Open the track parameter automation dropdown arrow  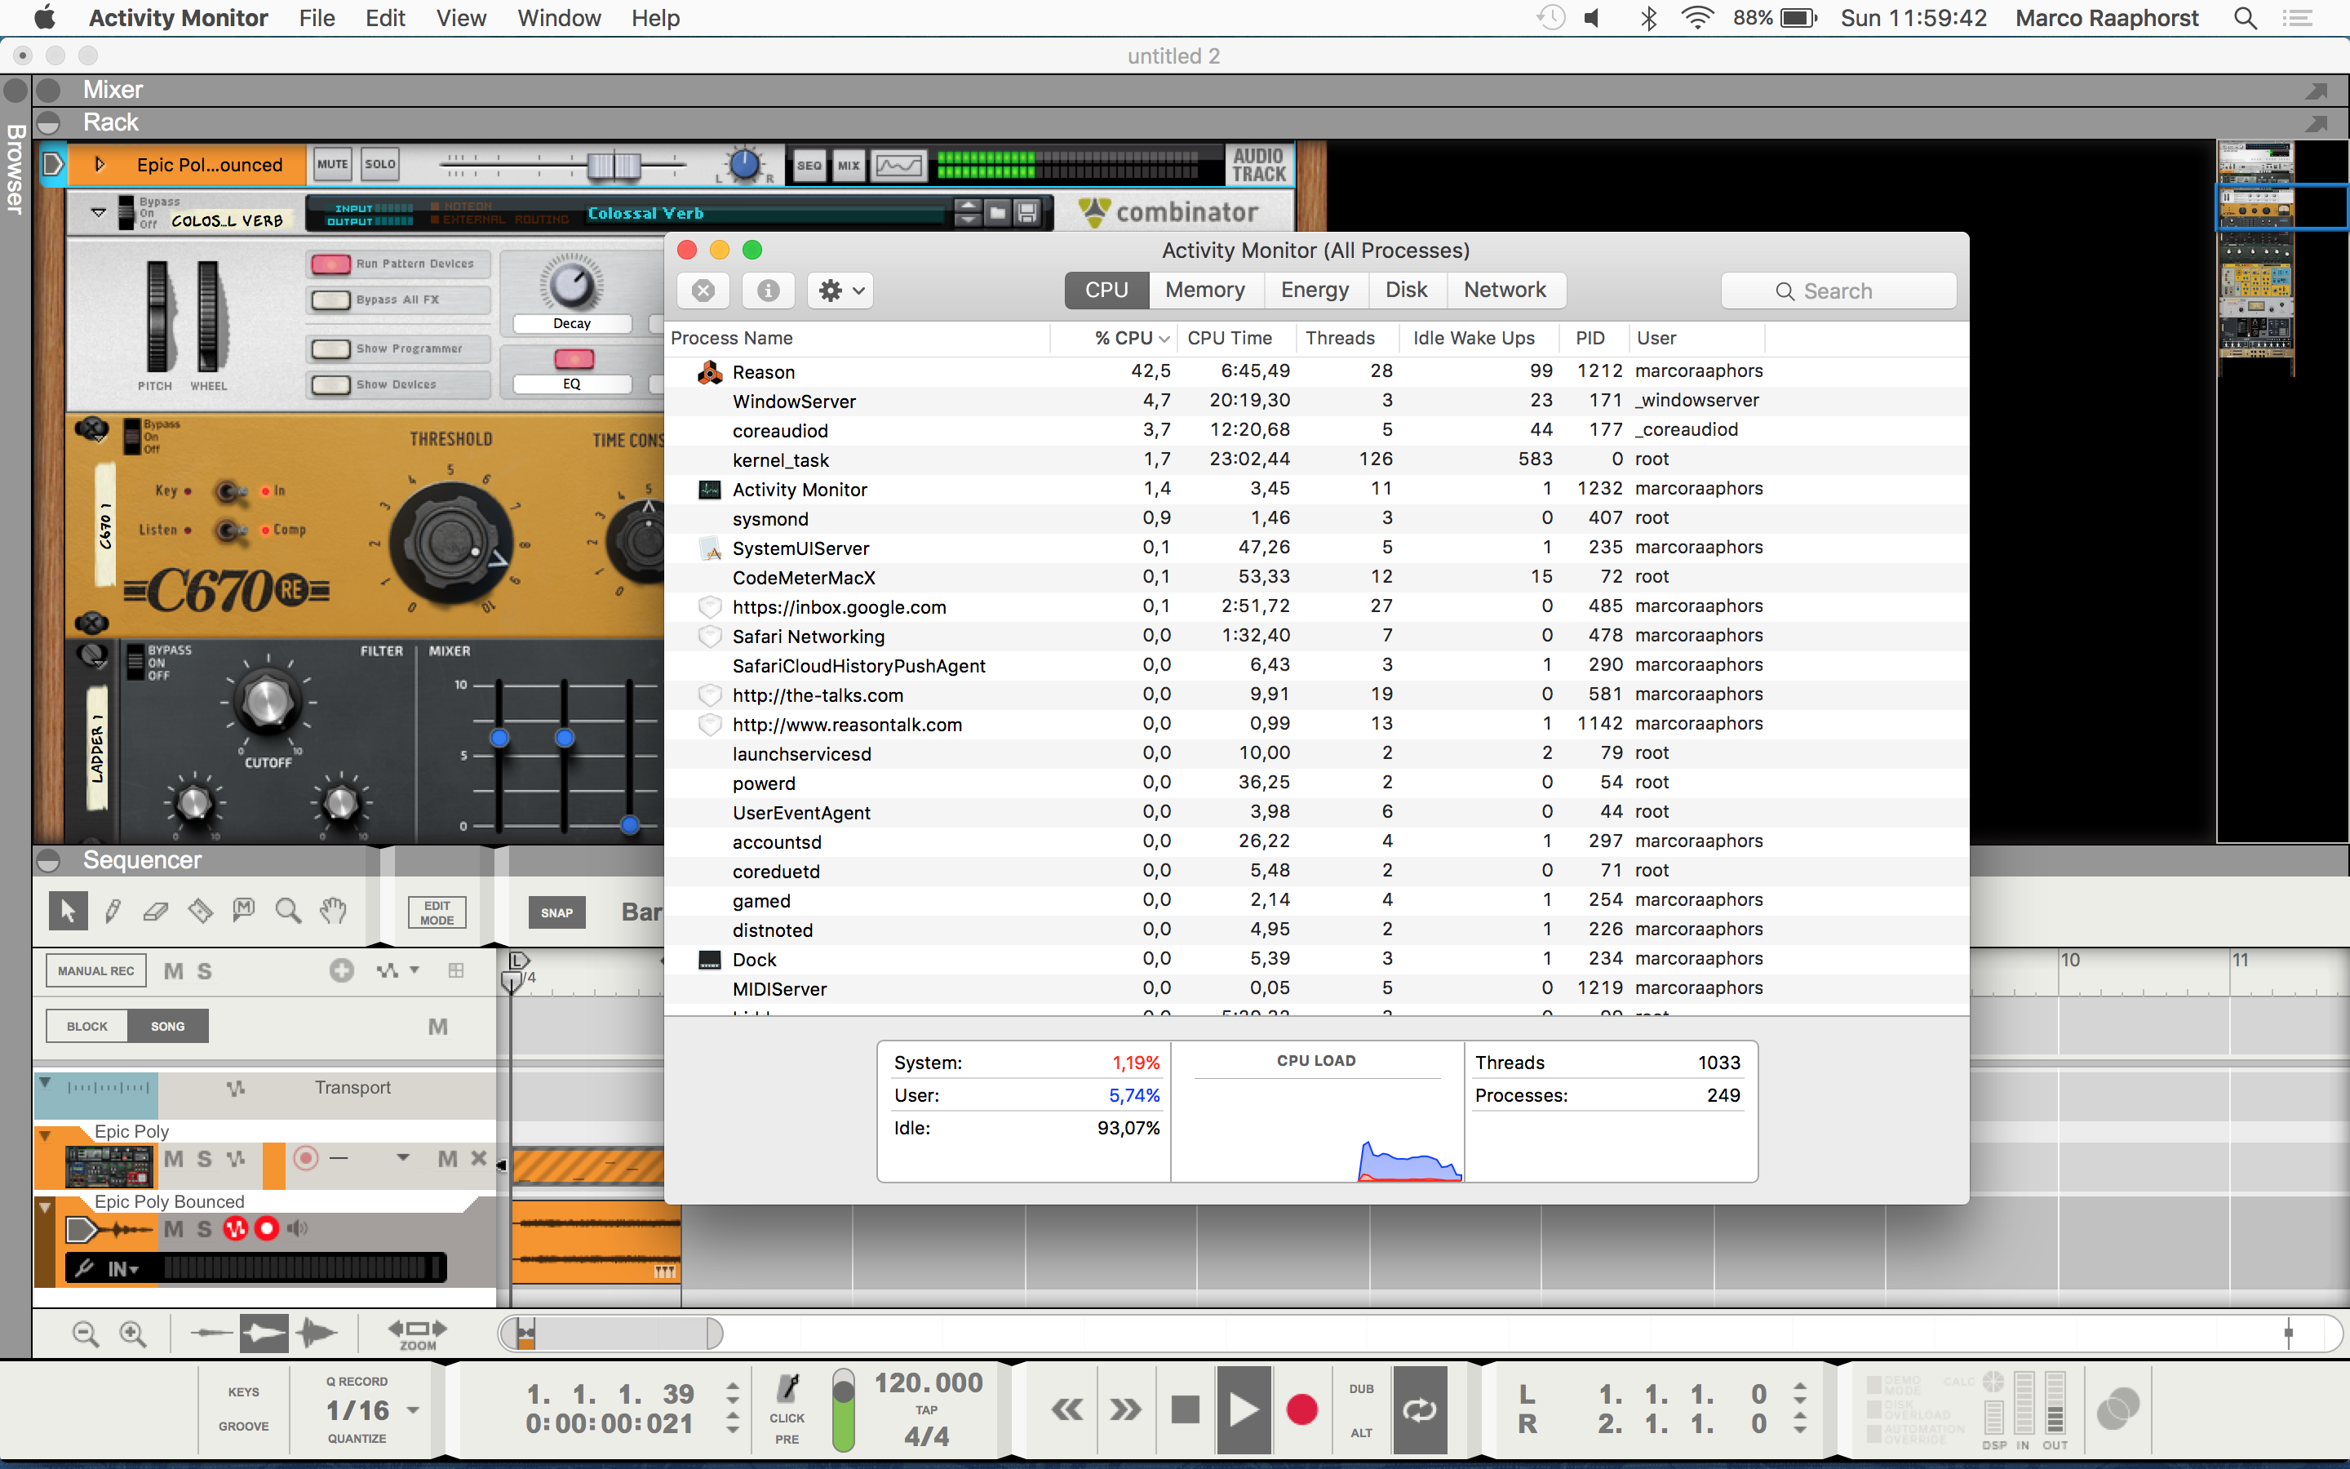pos(415,970)
